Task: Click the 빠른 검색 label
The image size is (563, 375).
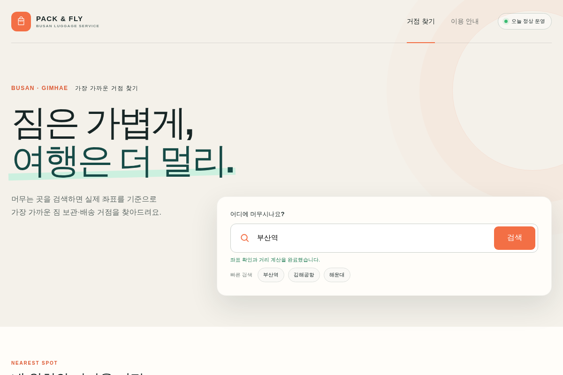Action: 241,275
